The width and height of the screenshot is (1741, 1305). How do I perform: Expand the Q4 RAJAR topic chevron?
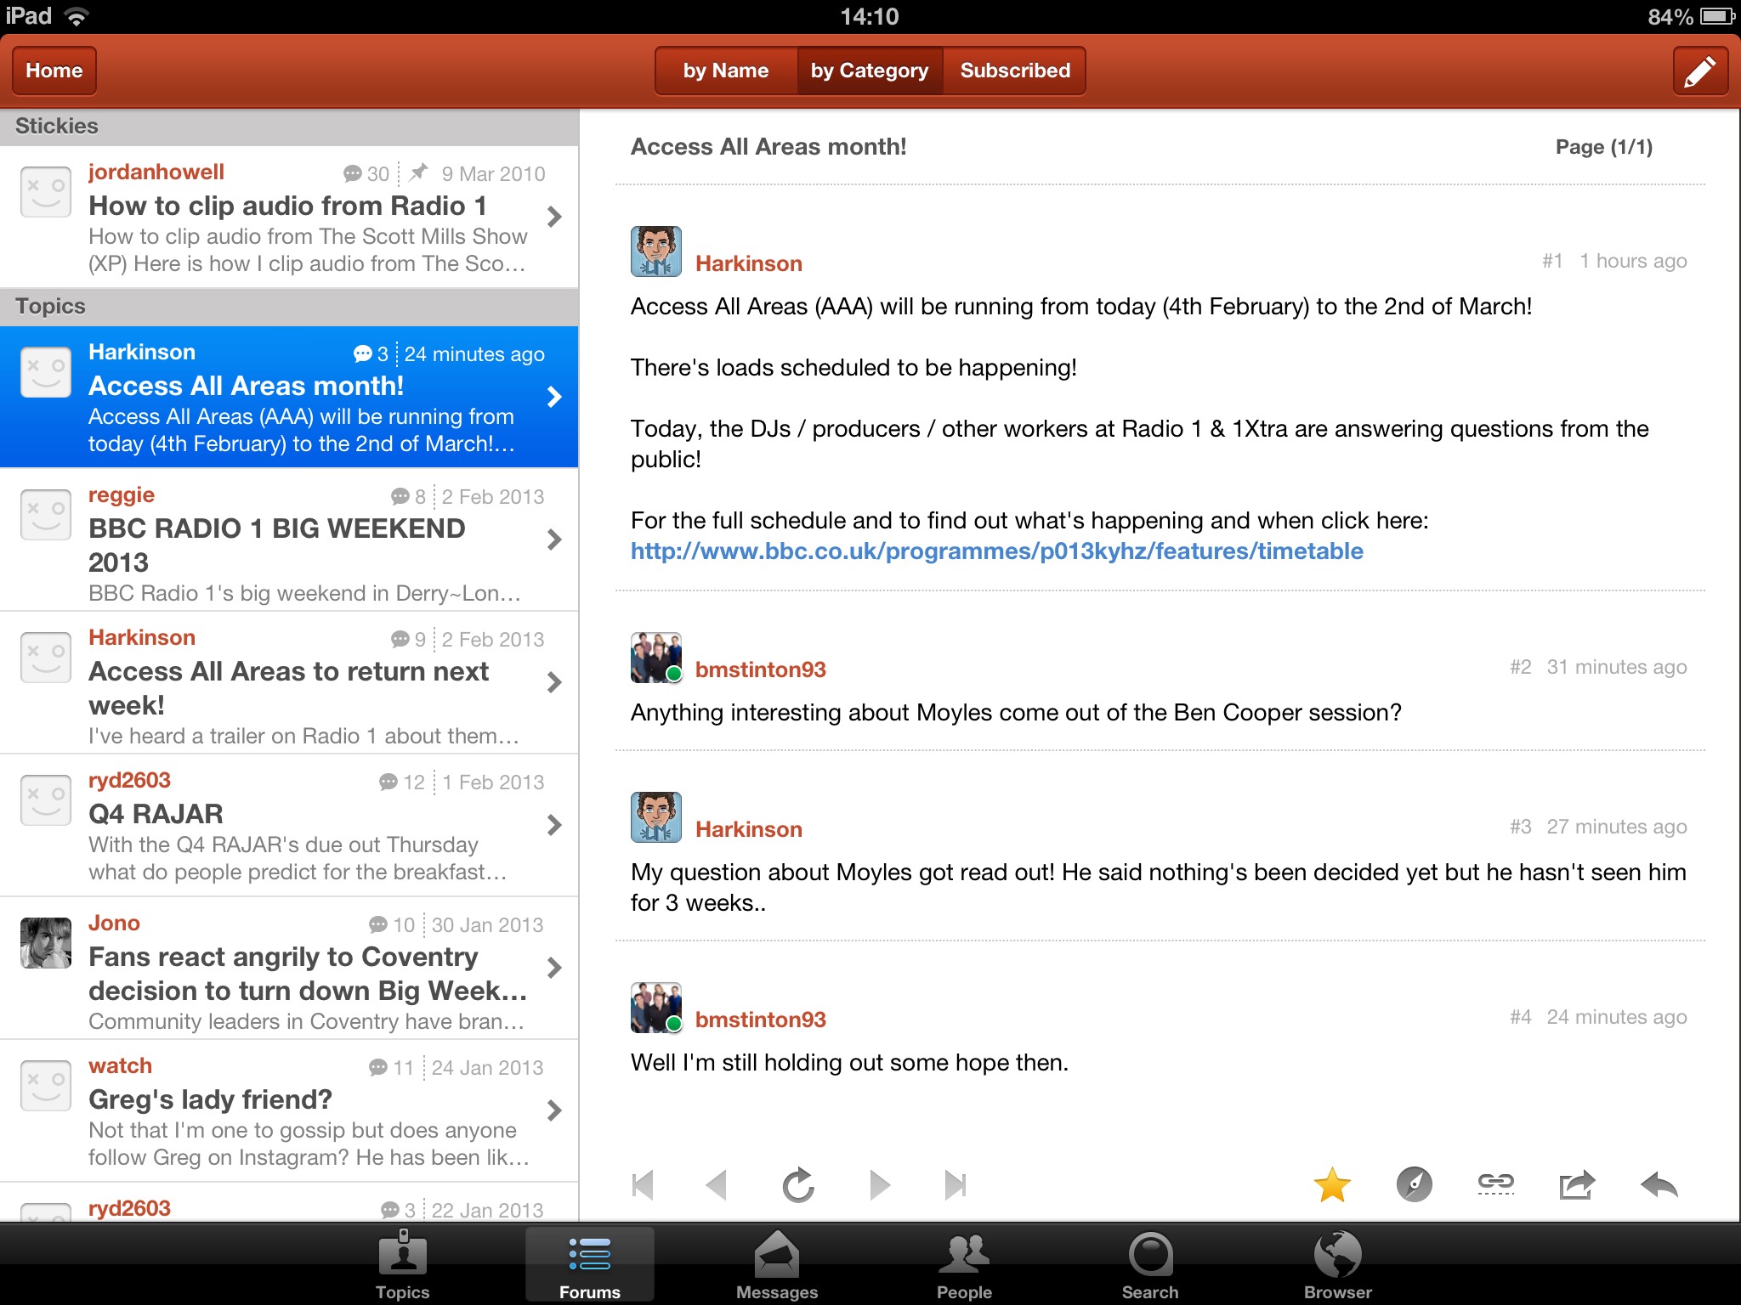tap(554, 825)
